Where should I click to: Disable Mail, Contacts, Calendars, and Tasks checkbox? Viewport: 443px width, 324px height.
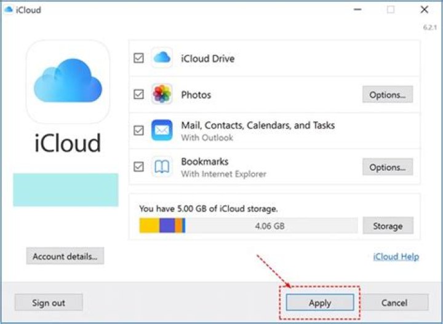click(138, 130)
